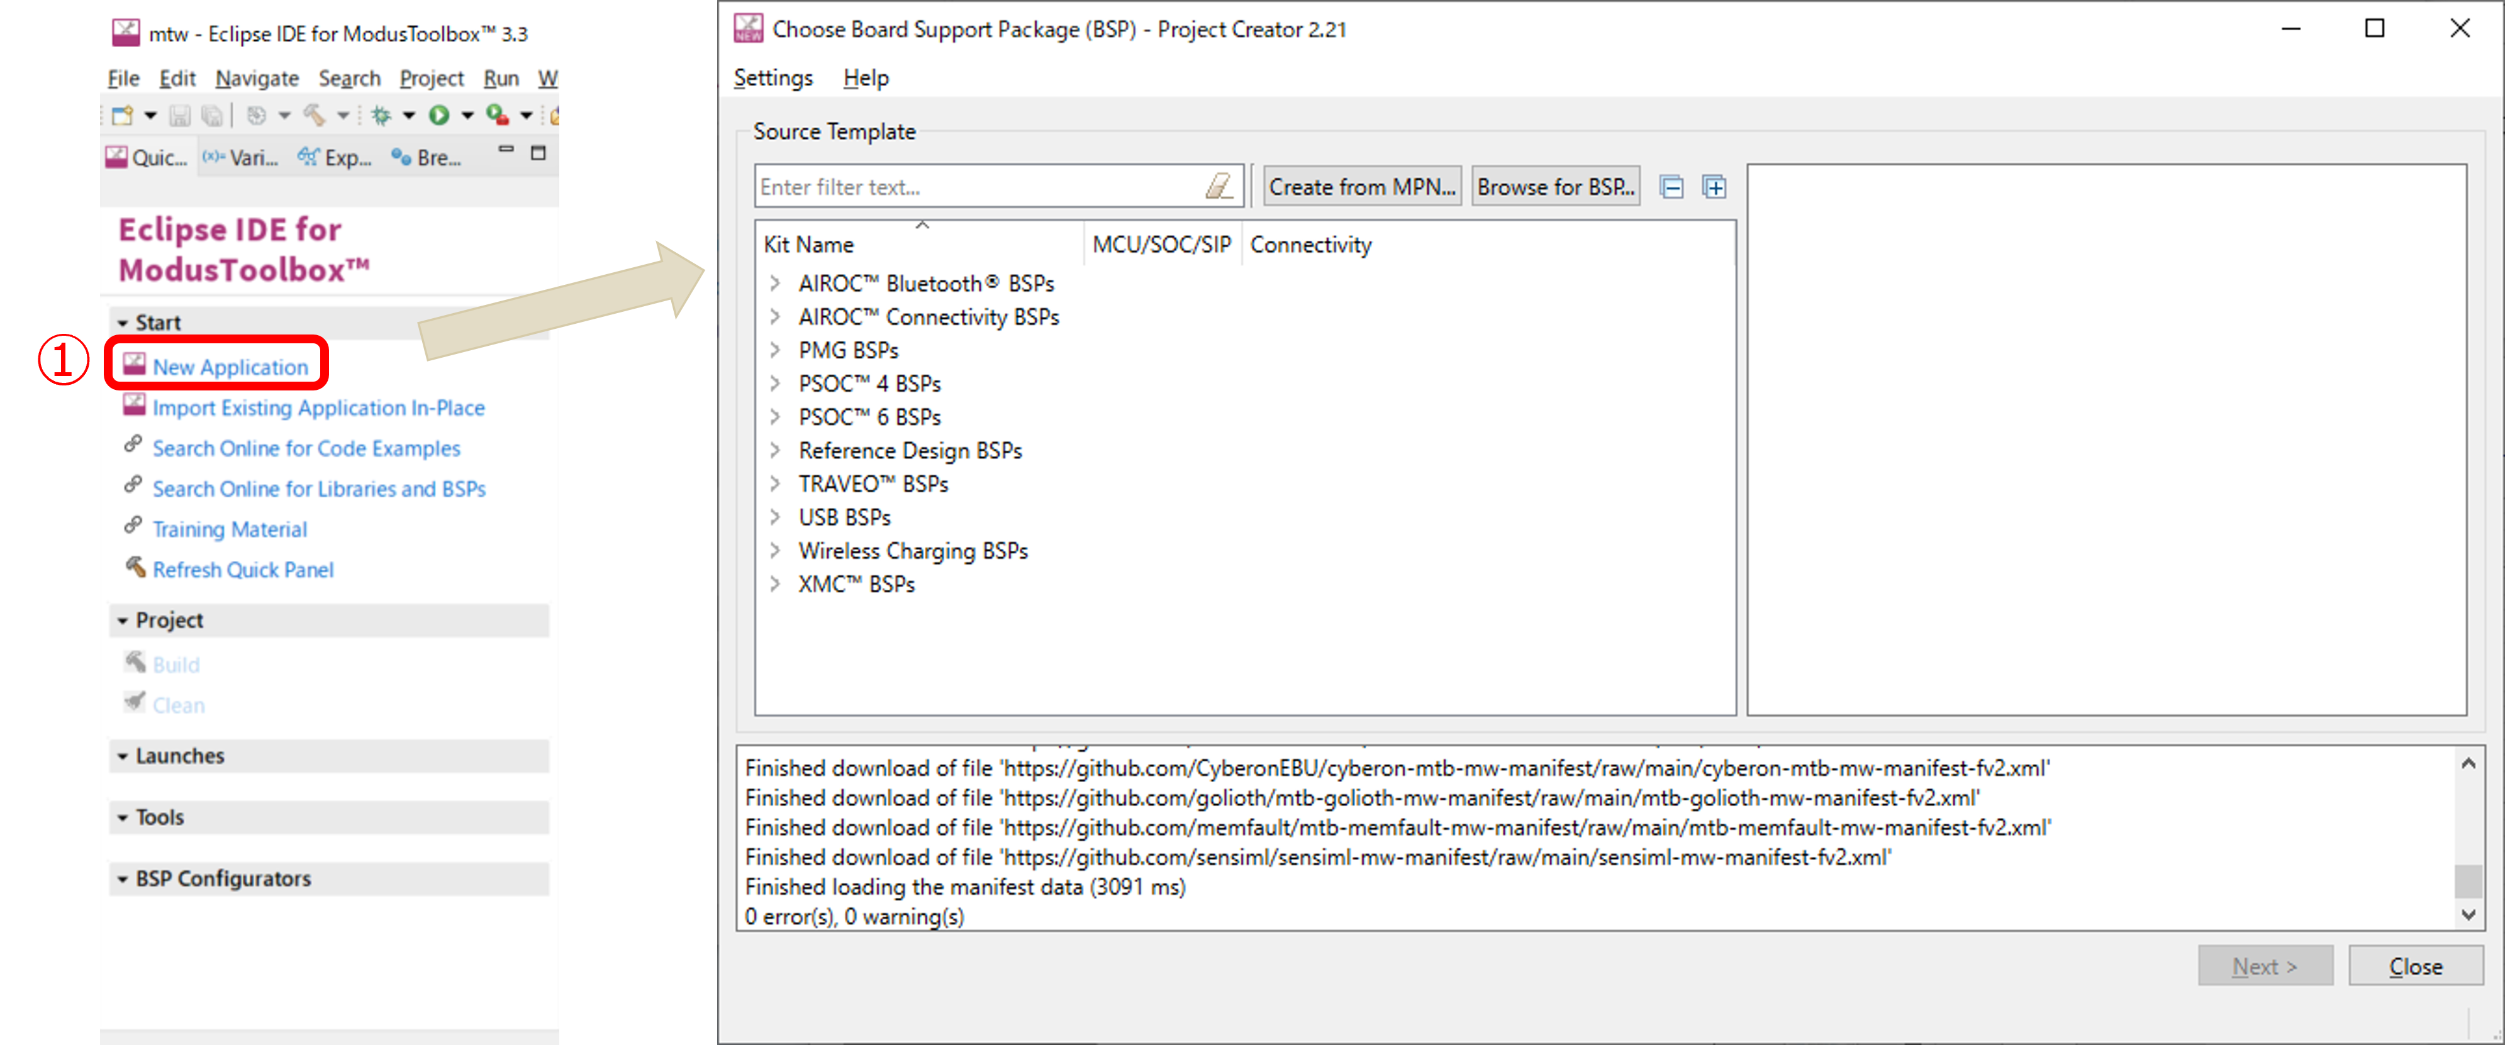Sort by Kit Name column header
The width and height of the screenshot is (2505, 1045).
(x=919, y=245)
